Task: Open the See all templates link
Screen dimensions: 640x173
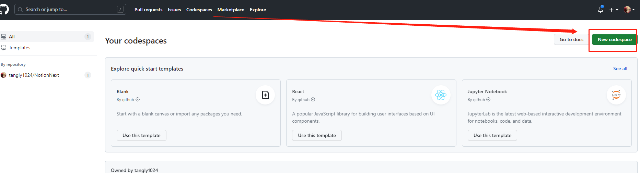Action: 620,69
